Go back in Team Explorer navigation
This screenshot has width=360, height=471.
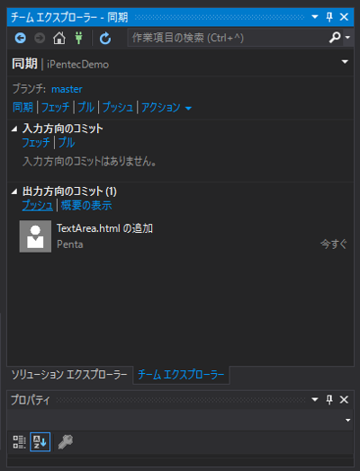point(21,38)
